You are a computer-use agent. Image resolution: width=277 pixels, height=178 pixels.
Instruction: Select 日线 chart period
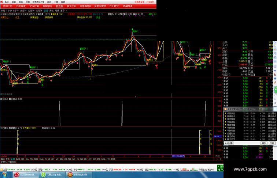[46, 11]
